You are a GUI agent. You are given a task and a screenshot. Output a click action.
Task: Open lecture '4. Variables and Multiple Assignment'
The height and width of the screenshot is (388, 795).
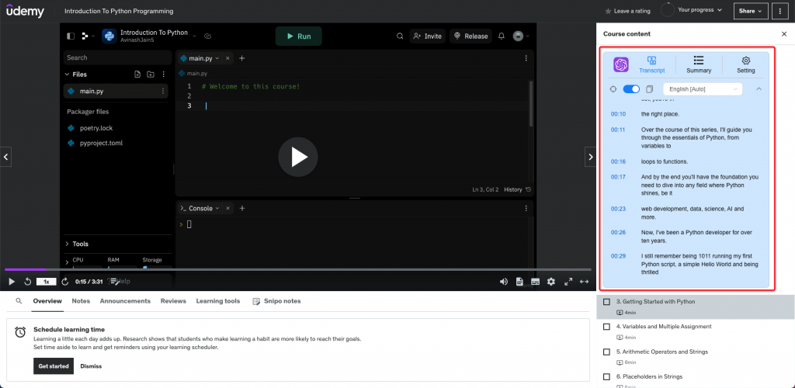(x=664, y=327)
